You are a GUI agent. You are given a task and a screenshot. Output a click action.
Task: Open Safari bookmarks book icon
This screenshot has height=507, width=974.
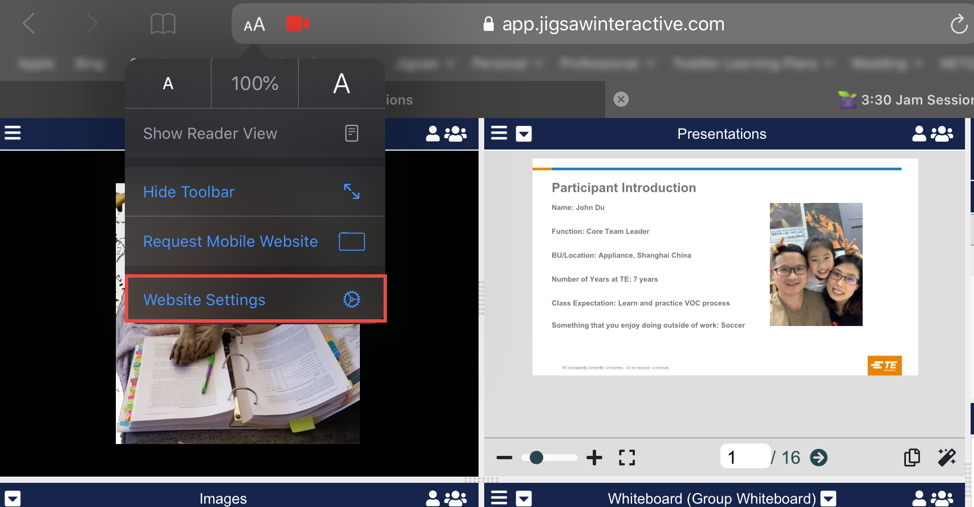pyautogui.click(x=163, y=24)
